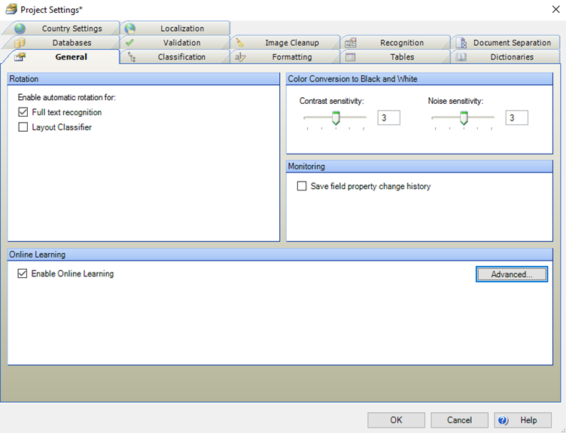Disable Full text recognition rotation
Viewport: 566px width, 433px height.
pyautogui.click(x=23, y=112)
